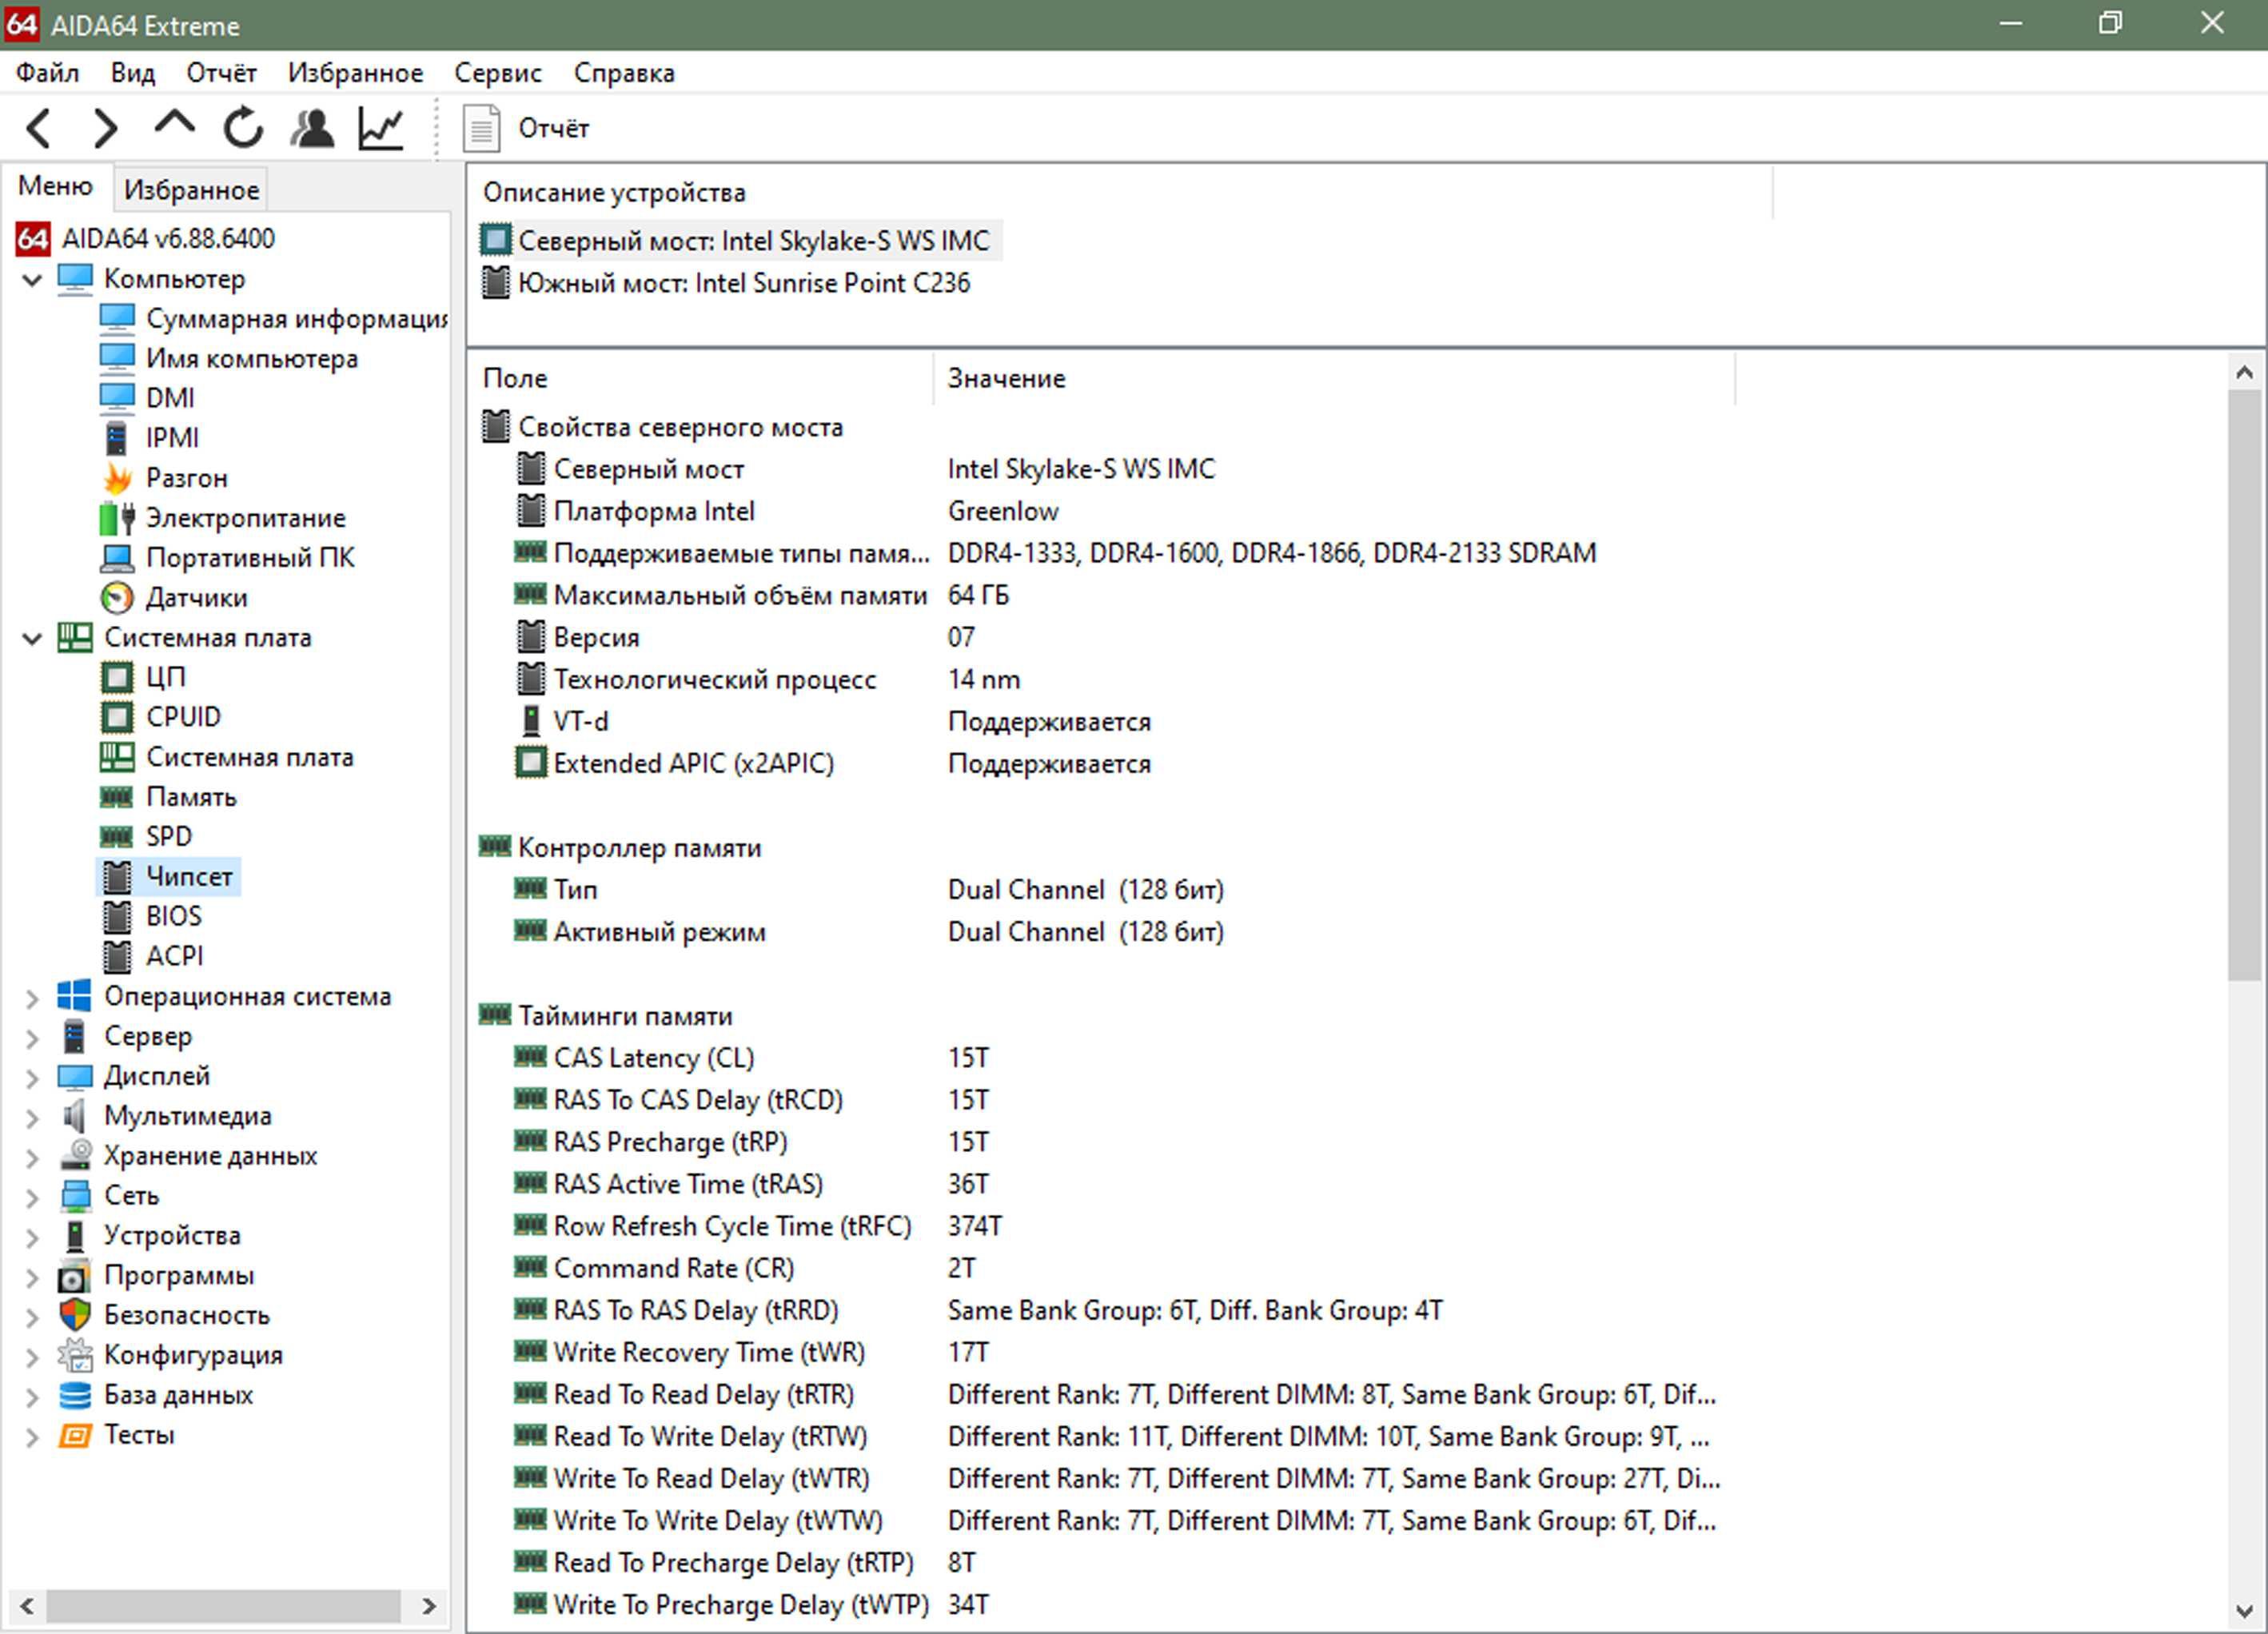
Task: Collapse the Компьютер tree node
Action: click(x=32, y=279)
